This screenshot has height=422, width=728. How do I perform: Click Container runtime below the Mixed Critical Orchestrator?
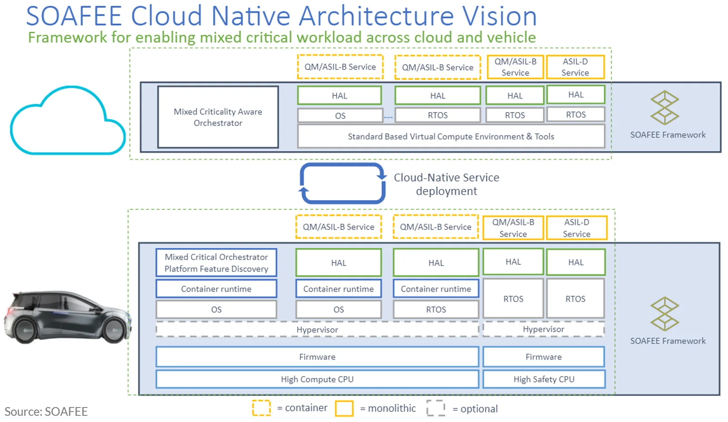click(216, 289)
